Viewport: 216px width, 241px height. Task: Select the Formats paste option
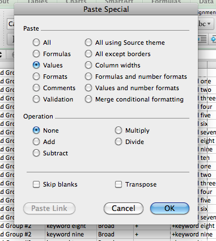[x=36, y=77]
